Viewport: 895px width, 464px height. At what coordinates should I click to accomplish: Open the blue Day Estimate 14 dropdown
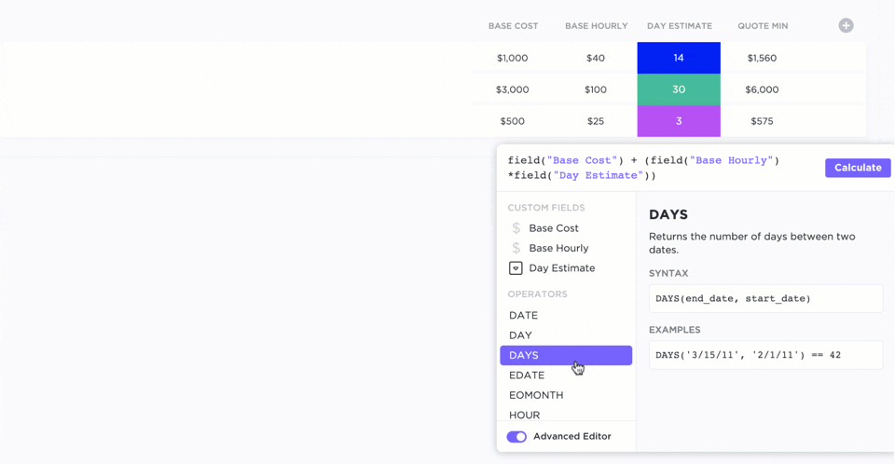(679, 58)
